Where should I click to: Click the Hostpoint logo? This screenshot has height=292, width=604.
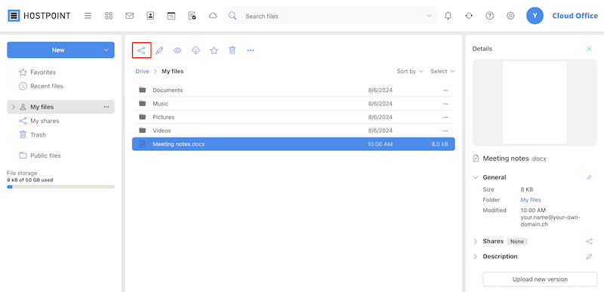[x=39, y=16]
